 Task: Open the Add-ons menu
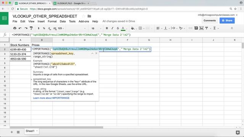84,21
